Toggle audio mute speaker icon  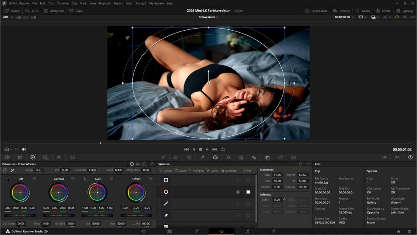(24, 149)
